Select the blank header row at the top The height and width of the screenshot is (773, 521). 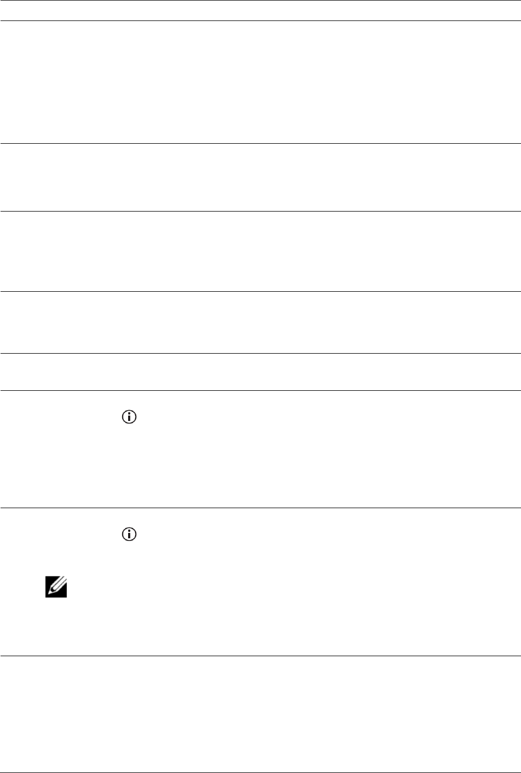click(260, 11)
